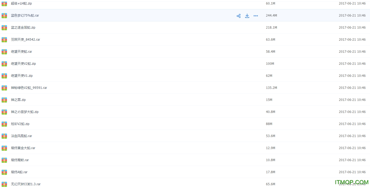The width and height of the screenshot is (370, 189).
Task: Click archive icon beside 绝望天使V2蛇.zip
Action: coord(4,64)
